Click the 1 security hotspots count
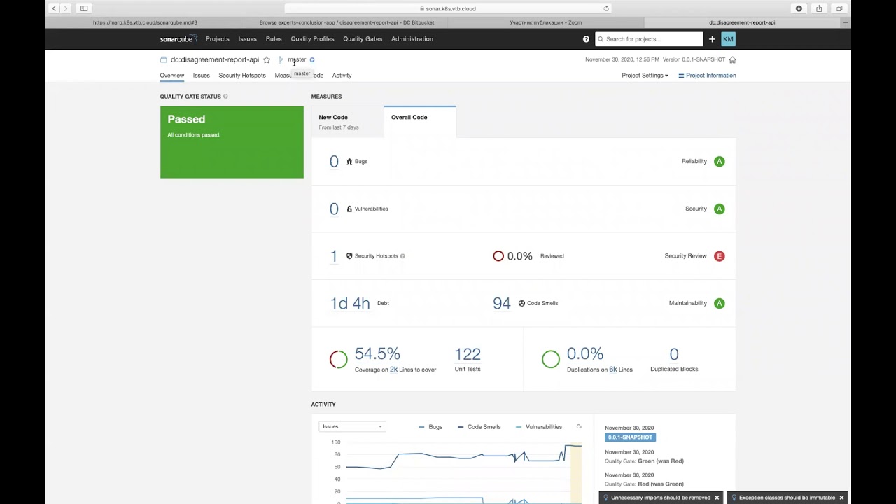Viewport: 896px width, 504px height. pyautogui.click(x=334, y=256)
